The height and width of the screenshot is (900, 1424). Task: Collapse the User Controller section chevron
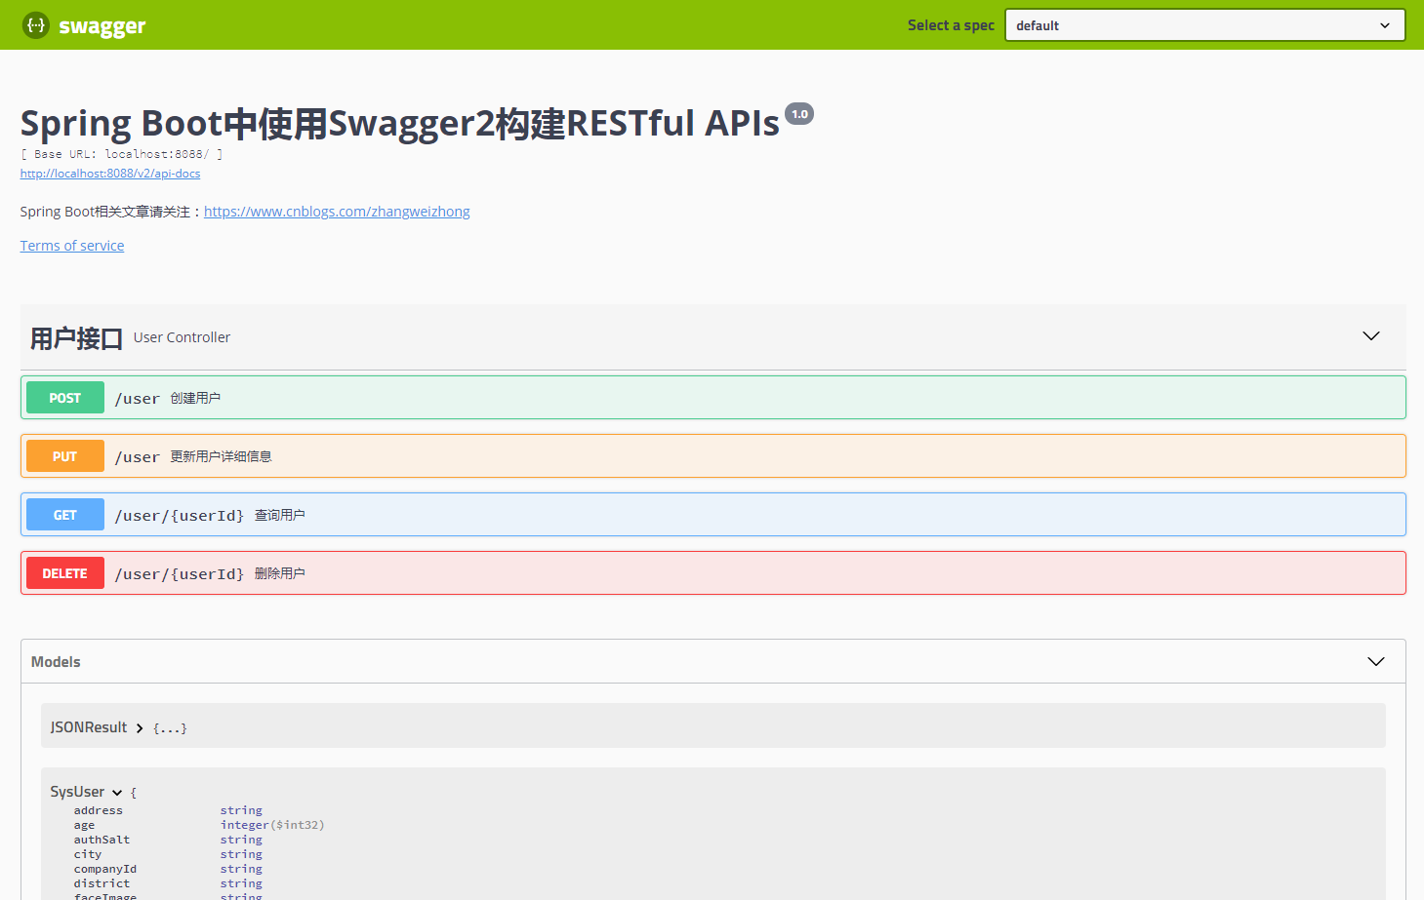point(1371,336)
